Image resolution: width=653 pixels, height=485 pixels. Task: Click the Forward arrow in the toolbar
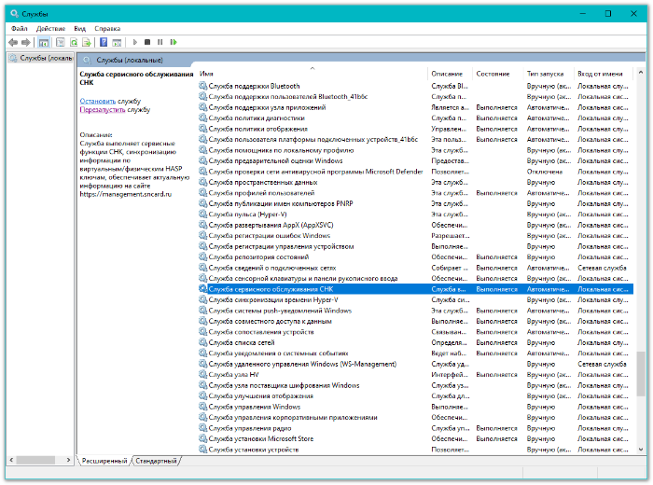[25, 42]
